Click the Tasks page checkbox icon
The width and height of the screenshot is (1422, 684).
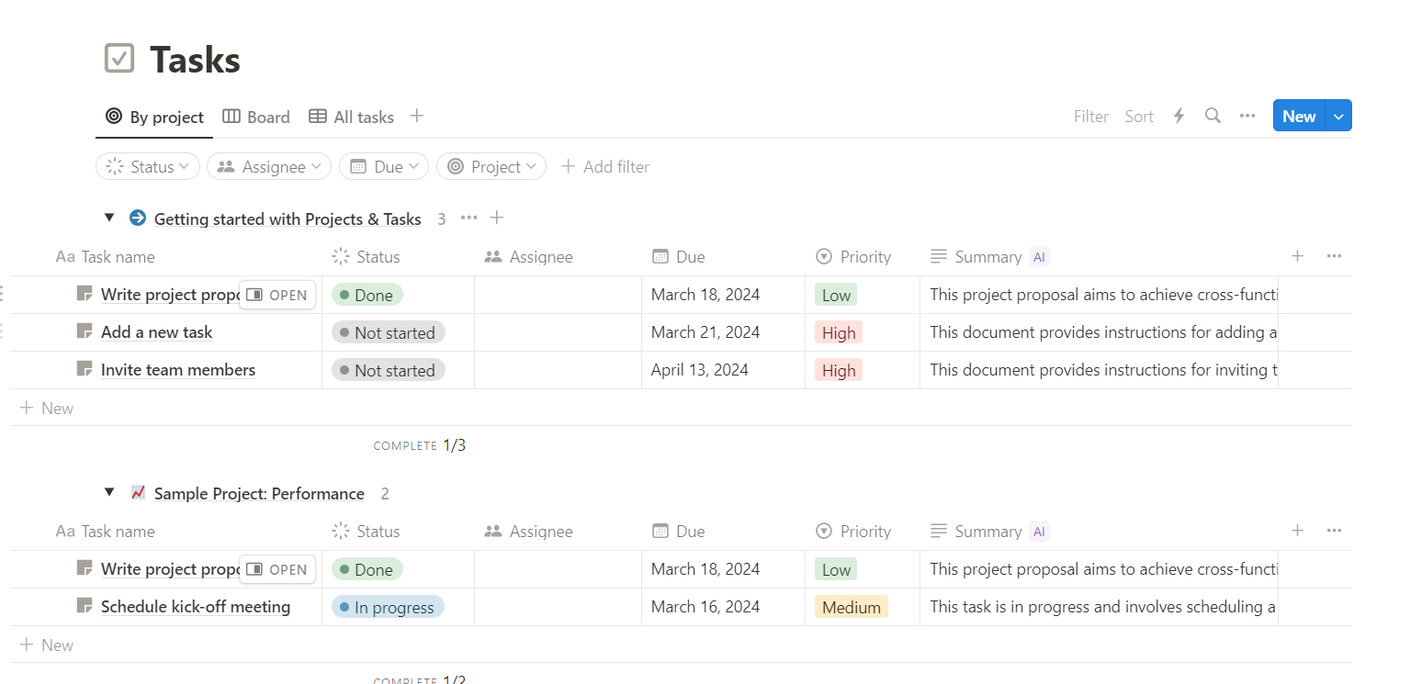pyautogui.click(x=119, y=59)
